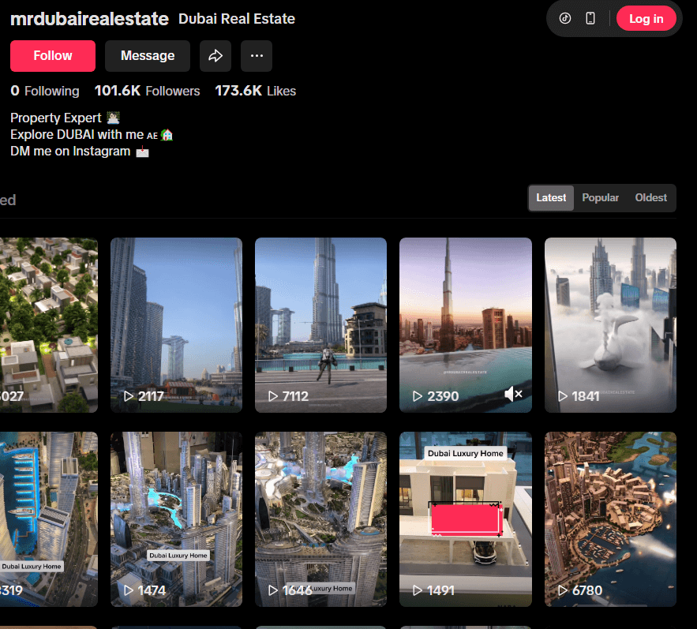Click the Log in button

(x=646, y=19)
